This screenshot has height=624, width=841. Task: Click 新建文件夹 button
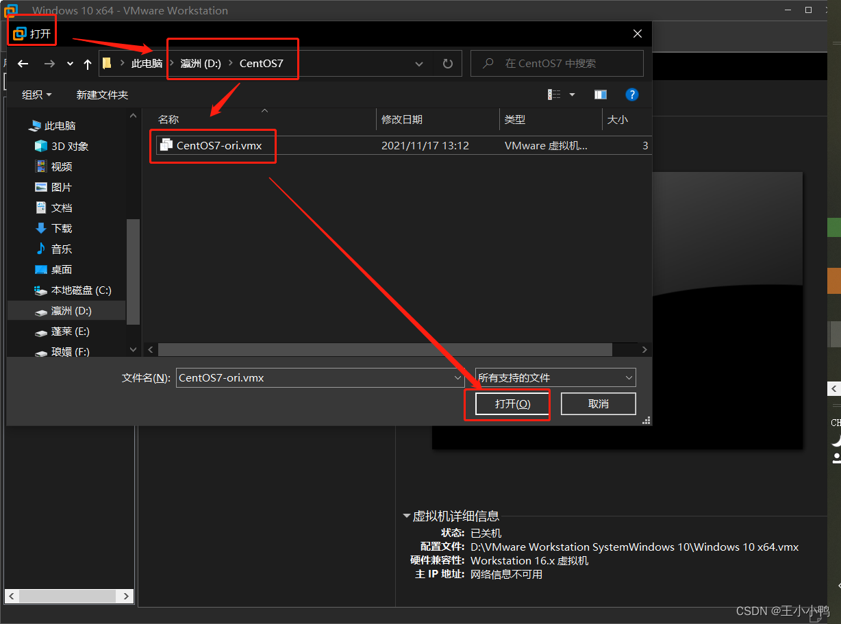pyautogui.click(x=102, y=95)
